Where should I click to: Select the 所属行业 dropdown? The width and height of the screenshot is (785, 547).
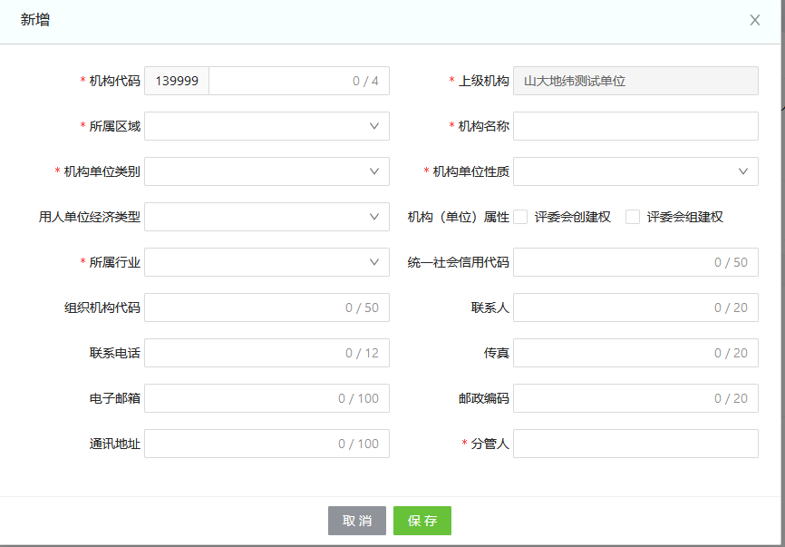[x=267, y=262]
